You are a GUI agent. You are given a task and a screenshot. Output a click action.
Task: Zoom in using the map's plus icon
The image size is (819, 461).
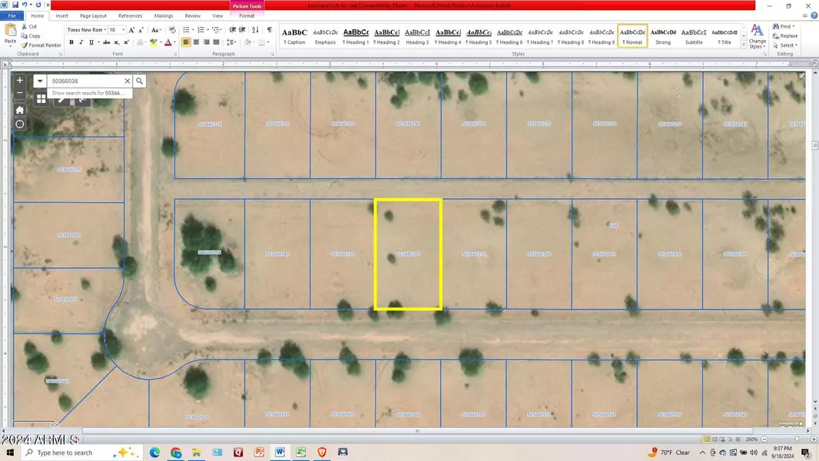tap(19, 80)
